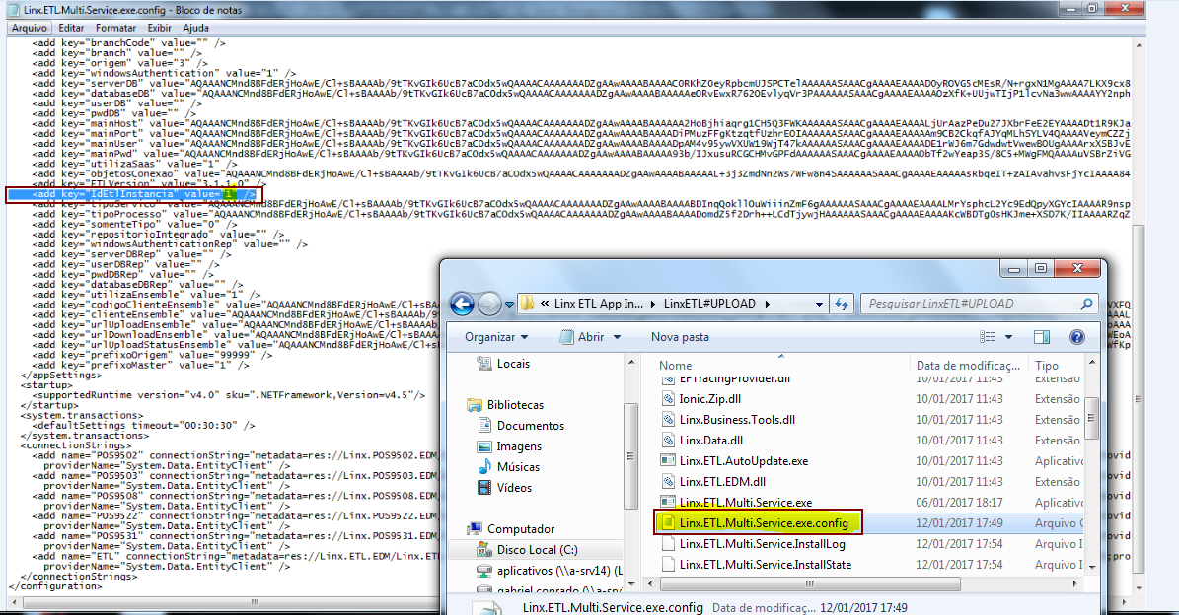Viewport: 1179px width, 615px height.
Task: Open Editar menu in Notepad
Action: (x=71, y=28)
